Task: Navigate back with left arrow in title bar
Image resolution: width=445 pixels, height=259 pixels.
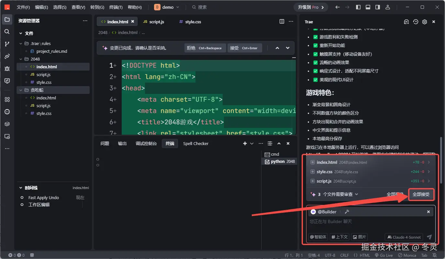Action: click(338, 7)
